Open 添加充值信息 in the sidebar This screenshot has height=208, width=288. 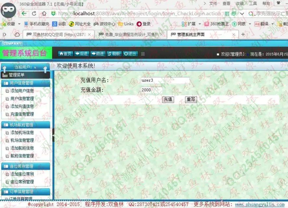pos(22,106)
